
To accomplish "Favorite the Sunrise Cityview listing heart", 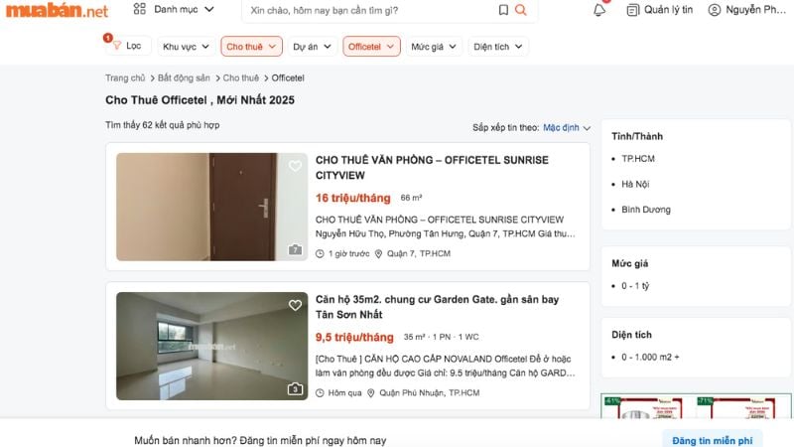I will coord(295,166).
